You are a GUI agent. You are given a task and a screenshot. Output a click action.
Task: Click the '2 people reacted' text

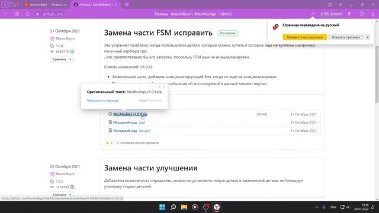click(x=137, y=143)
